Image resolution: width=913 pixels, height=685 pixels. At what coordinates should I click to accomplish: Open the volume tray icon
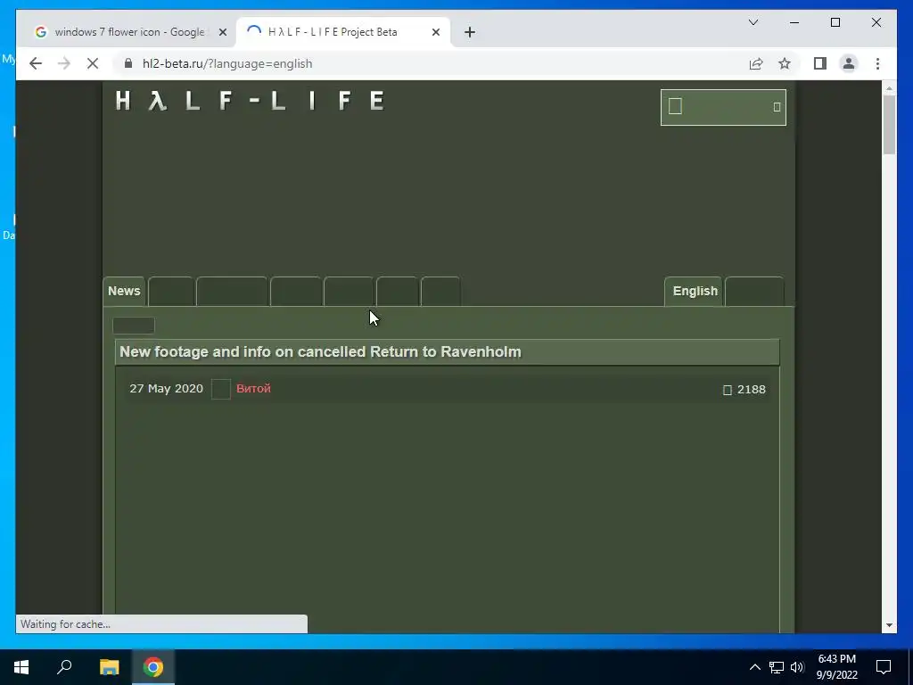[797, 667]
